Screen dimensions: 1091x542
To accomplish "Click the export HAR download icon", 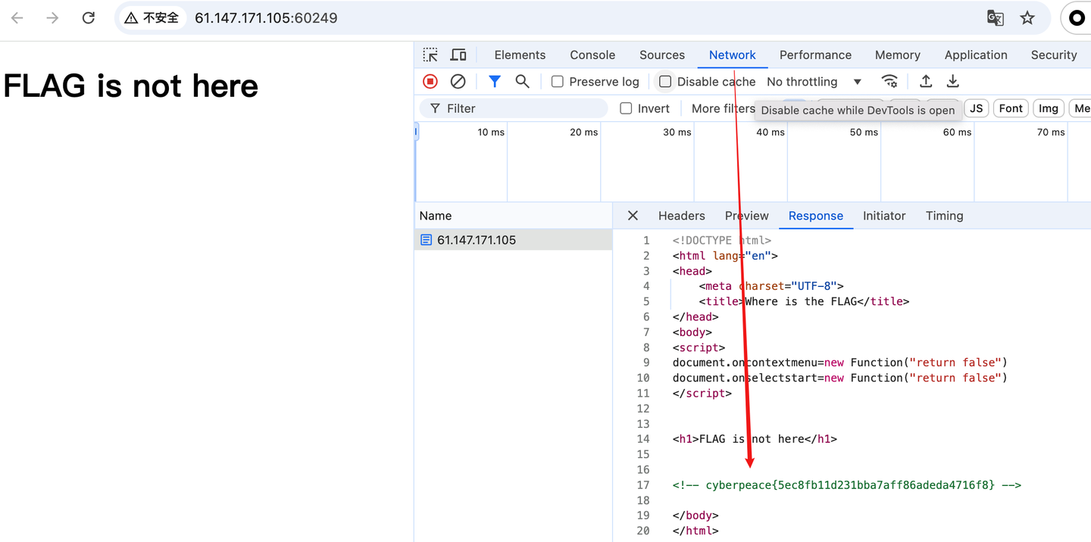I will pyautogui.click(x=953, y=82).
